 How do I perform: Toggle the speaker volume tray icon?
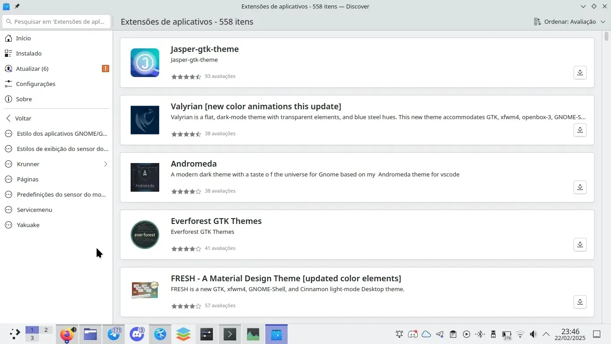click(x=533, y=334)
